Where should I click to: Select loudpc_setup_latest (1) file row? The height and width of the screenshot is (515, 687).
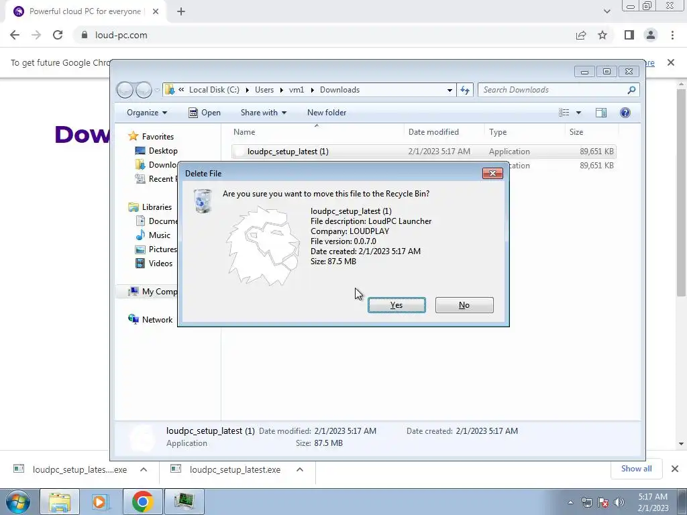tap(424, 152)
